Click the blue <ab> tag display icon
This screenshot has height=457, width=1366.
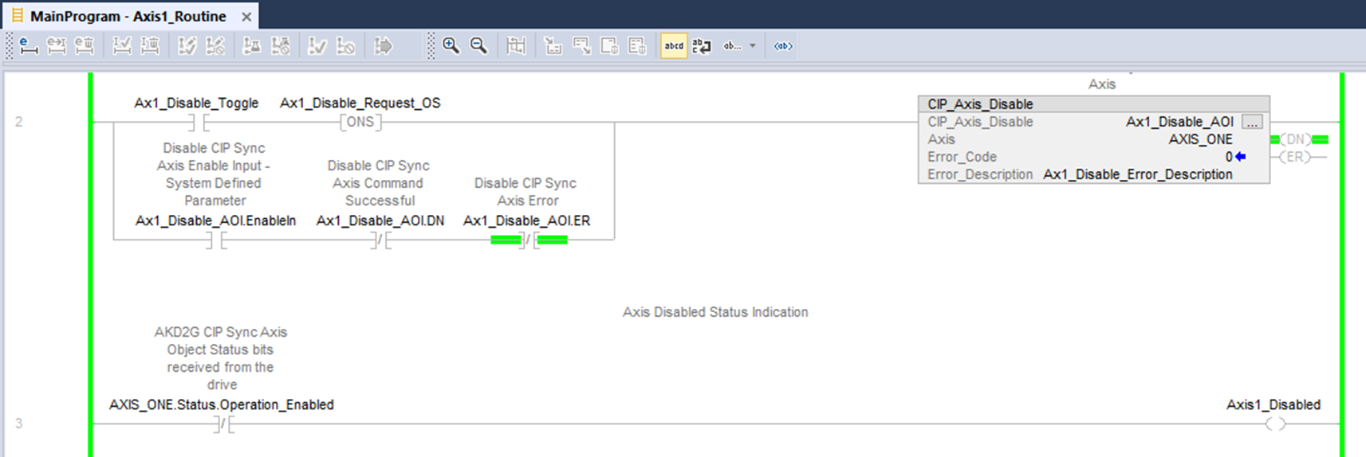coord(783,46)
